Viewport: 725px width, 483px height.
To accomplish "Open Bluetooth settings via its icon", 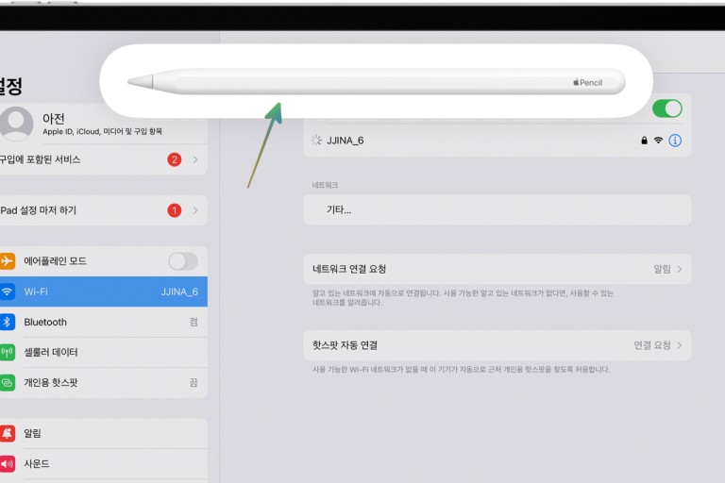I will pos(7,322).
